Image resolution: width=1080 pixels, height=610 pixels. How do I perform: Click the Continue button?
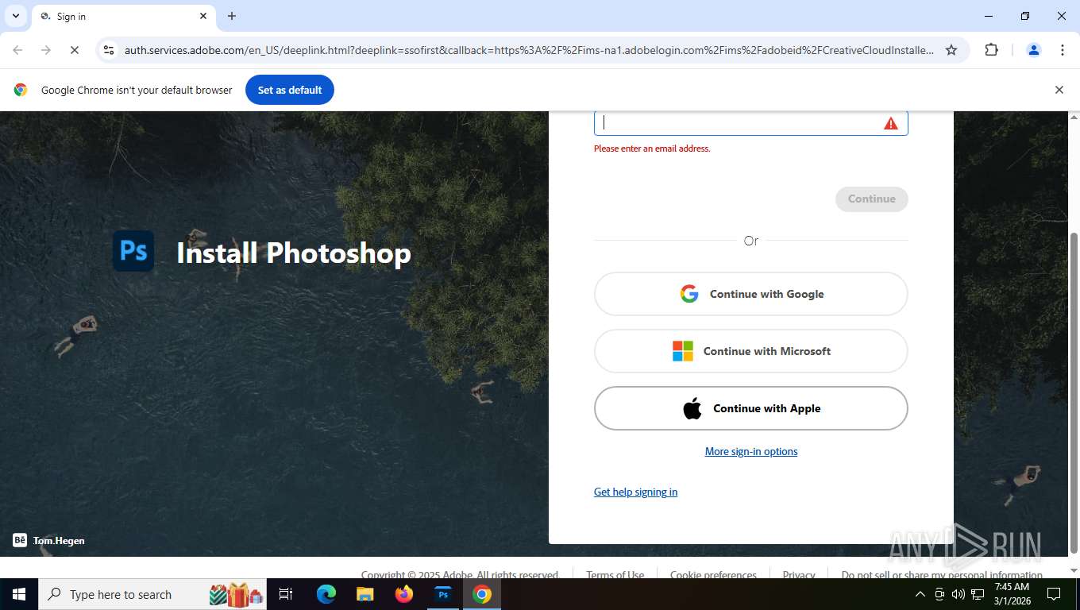point(871,199)
